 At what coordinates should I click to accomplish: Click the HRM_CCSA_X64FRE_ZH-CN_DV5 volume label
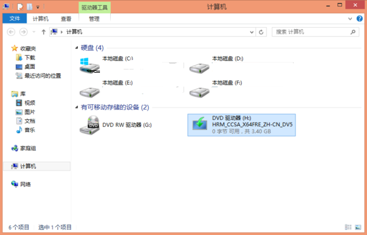(252, 124)
